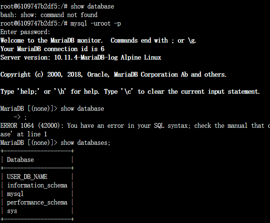
Task: Click the first 'show database' command at the root prompt
Action: click(x=92, y=6)
